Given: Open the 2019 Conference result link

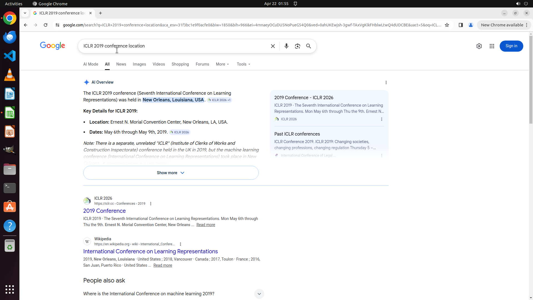Looking at the screenshot, I should pyautogui.click(x=104, y=211).
